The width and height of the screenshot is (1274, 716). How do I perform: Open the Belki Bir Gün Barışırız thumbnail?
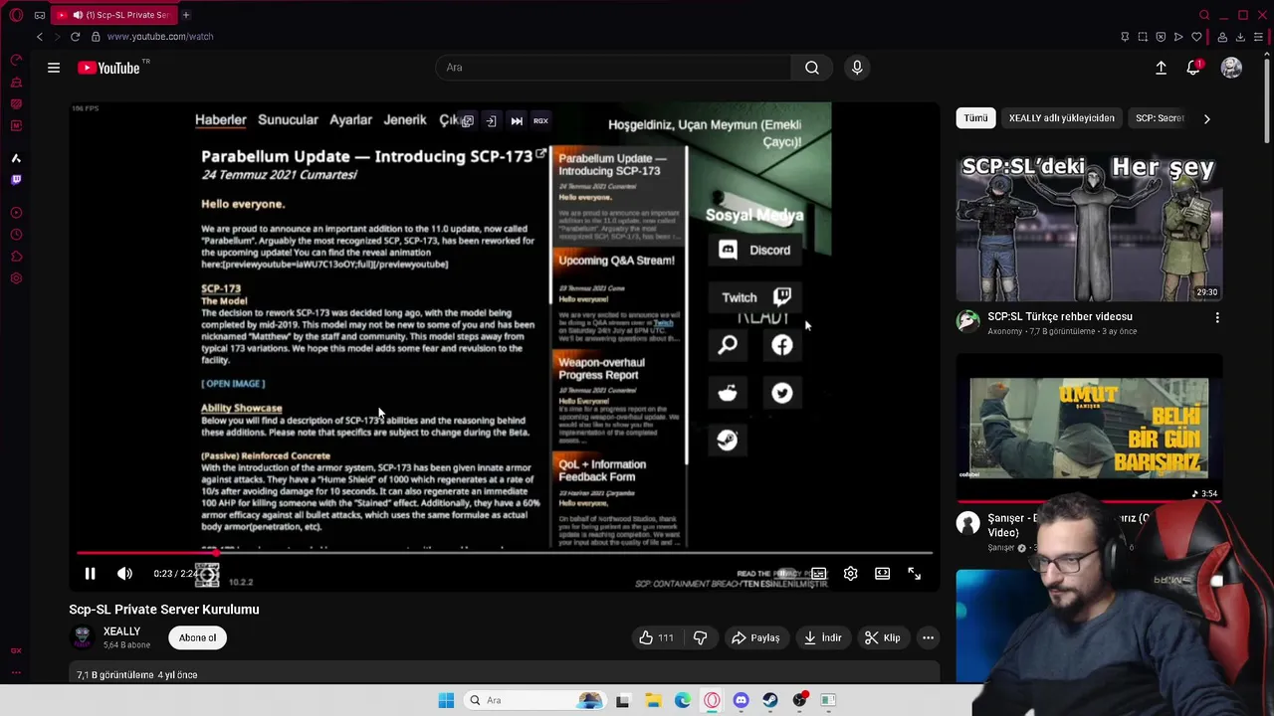[1089, 428]
